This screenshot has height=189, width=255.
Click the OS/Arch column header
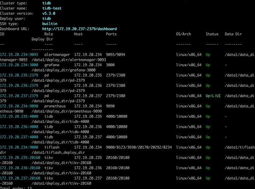[x=183, y=34]
